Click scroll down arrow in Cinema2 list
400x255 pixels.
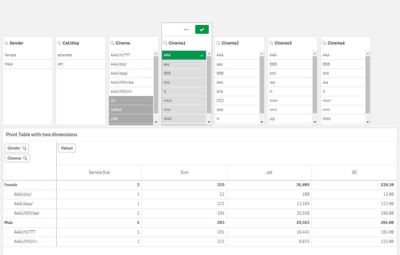(262, 122)
